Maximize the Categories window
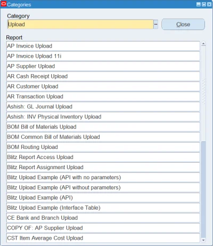The height and width of the screenshot is (246, 213). [x=204, y=4]
